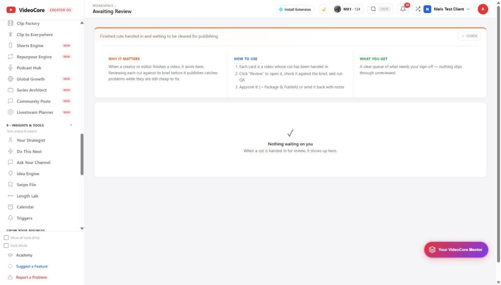Open Your VideoCore Mentor button
This screenshot has height=285, width=501.
tap(456, 250)
